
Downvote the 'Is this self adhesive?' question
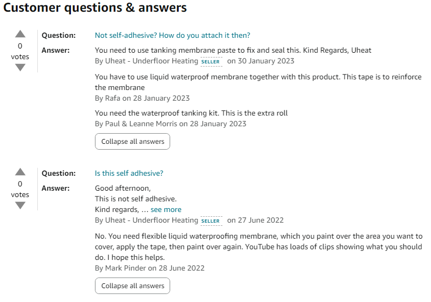(20, 206)
